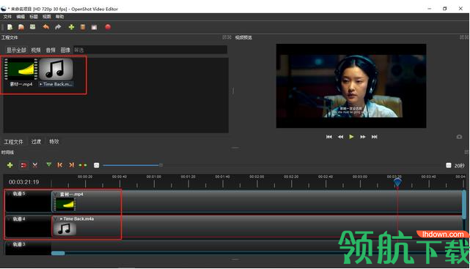Click the zoom-in icon beside 20秒

click(449, 165)
